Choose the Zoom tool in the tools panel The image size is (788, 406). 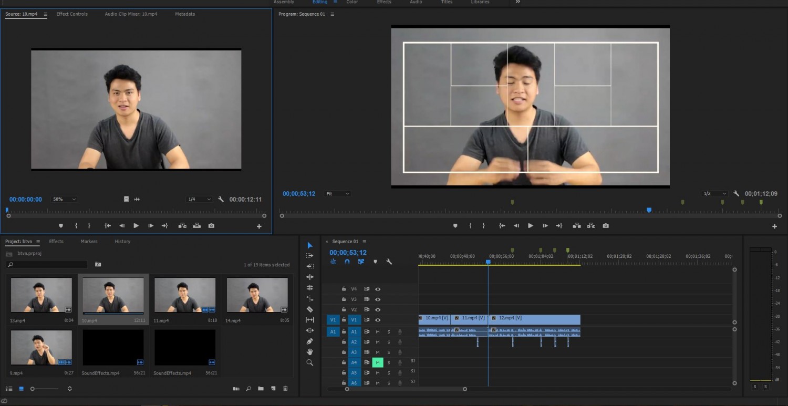click(x=310, y=362)
